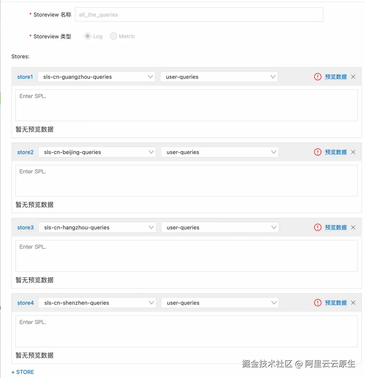This screenshot has width=365, height=378.
Task: Click store3's Enter SPL text area
Action: click(186, 256)
